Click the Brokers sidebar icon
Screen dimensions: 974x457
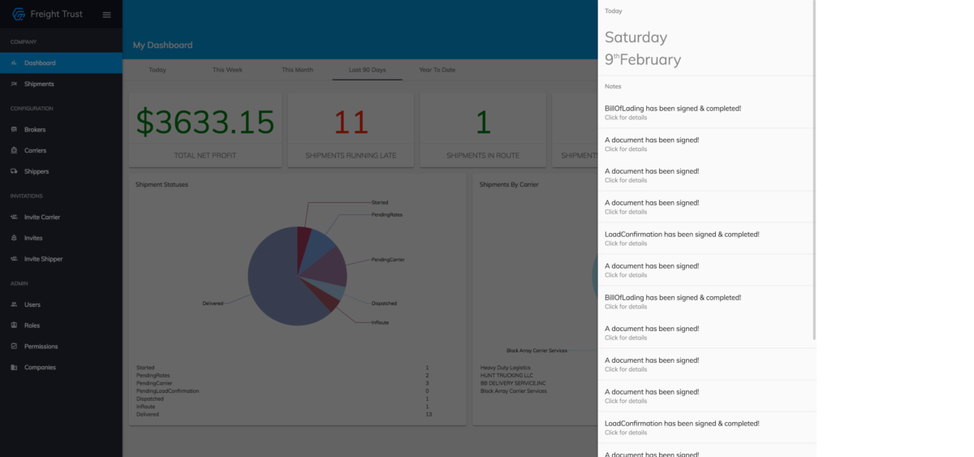(x=15, y=130)
